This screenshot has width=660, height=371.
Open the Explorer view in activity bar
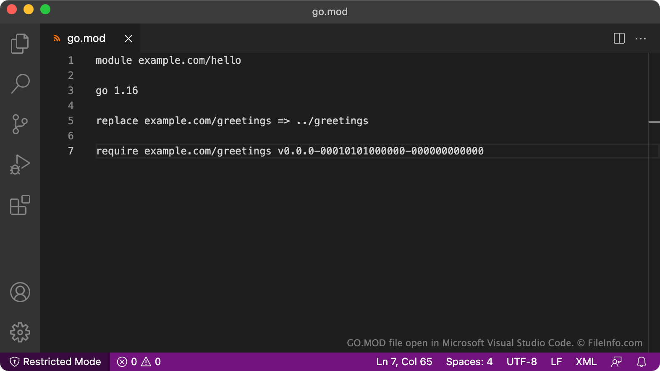(20, 44)
